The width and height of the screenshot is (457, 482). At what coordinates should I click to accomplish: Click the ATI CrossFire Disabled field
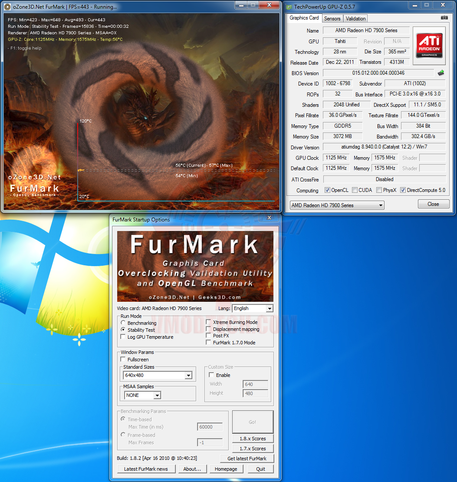tap(385, 179)
